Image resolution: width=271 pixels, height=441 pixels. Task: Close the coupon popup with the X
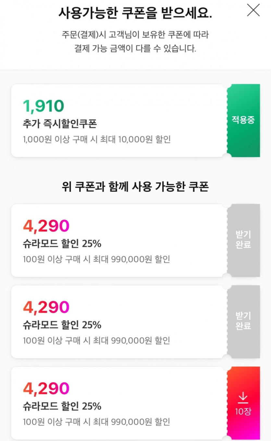253,10
